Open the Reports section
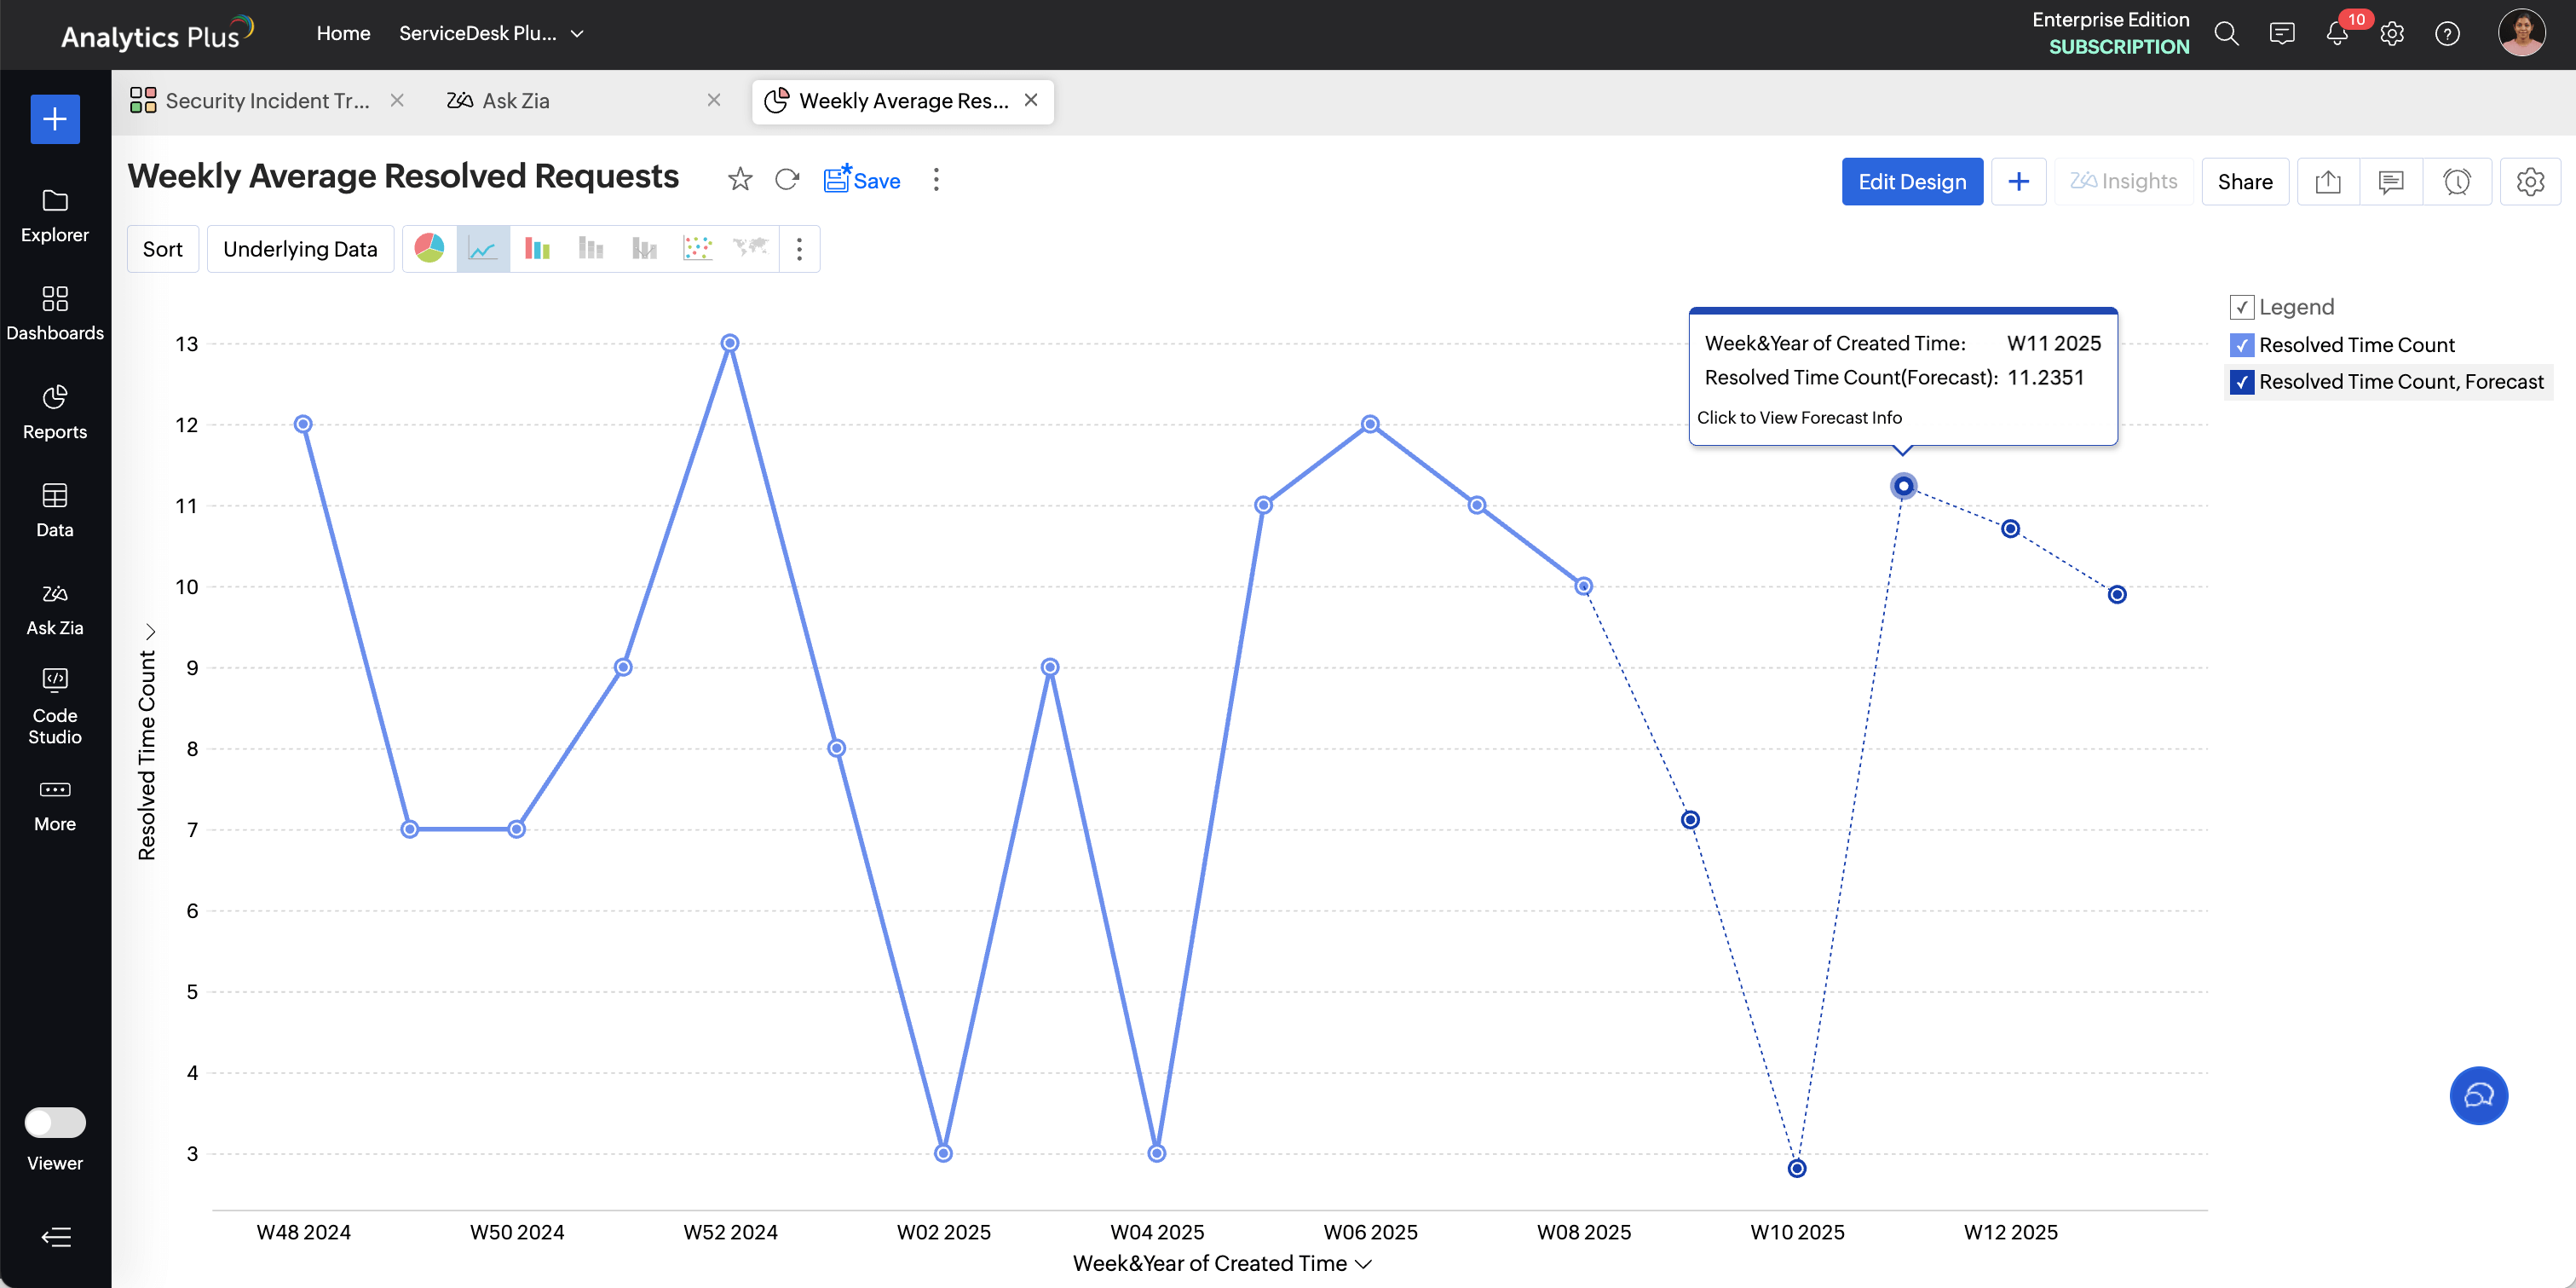Viewport: 2576px width, 1288px height. coord(54,411)
